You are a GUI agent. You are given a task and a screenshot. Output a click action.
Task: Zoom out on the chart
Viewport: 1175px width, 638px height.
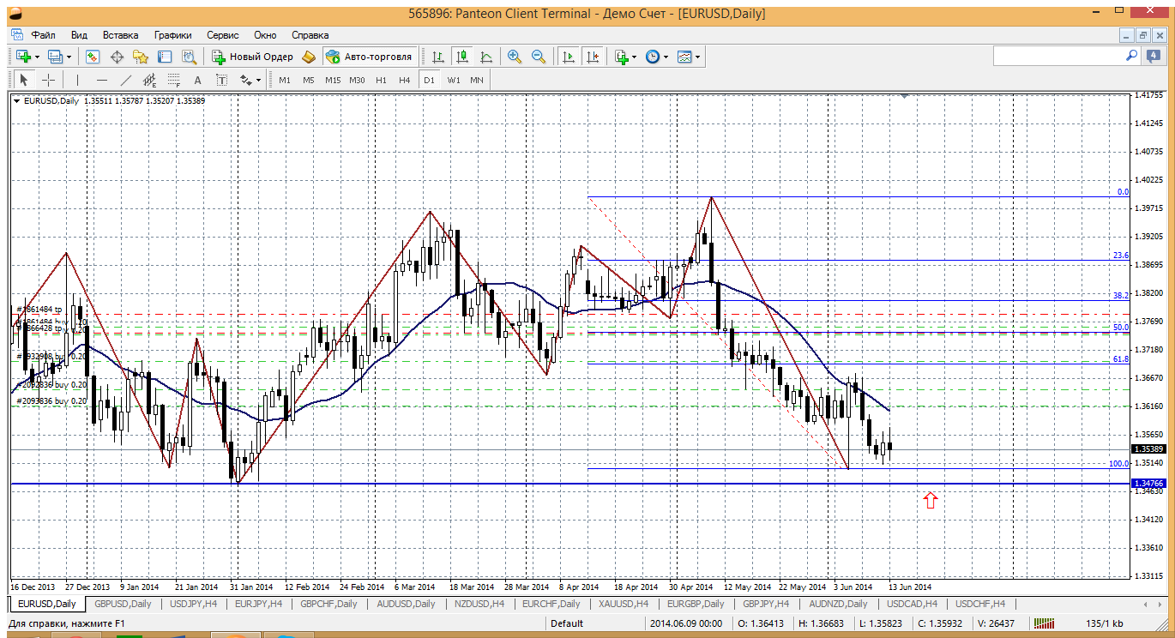[x=539, y=57]
